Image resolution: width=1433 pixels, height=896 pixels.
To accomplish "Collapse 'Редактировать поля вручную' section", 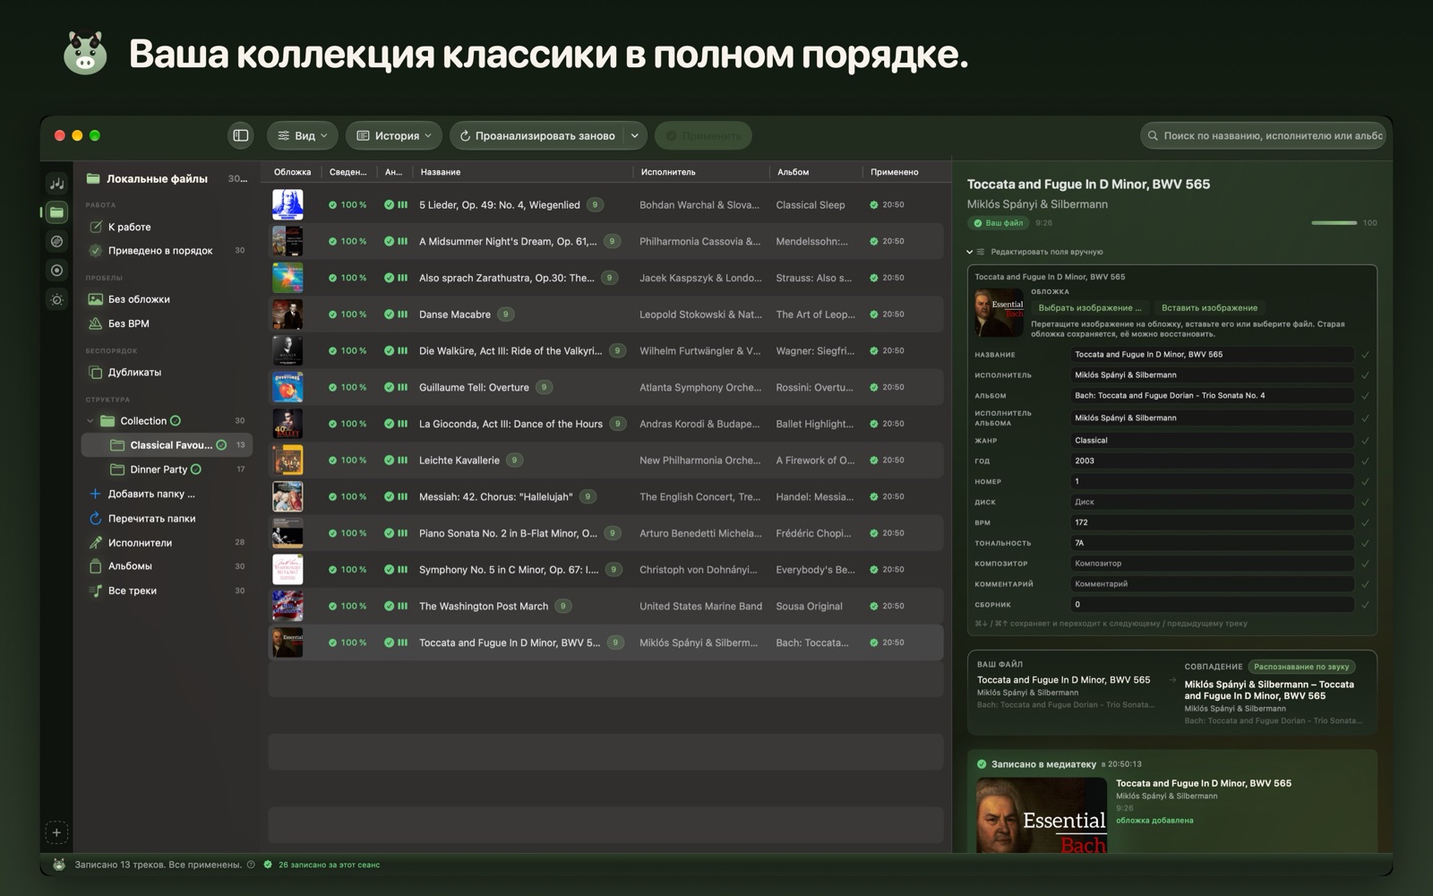I will coord(969,252).
